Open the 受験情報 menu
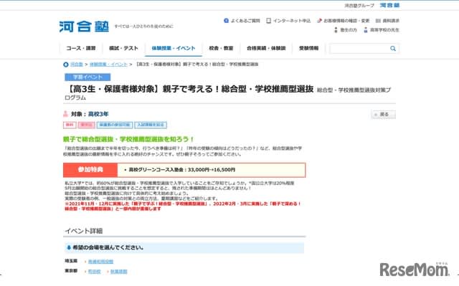 309,48
